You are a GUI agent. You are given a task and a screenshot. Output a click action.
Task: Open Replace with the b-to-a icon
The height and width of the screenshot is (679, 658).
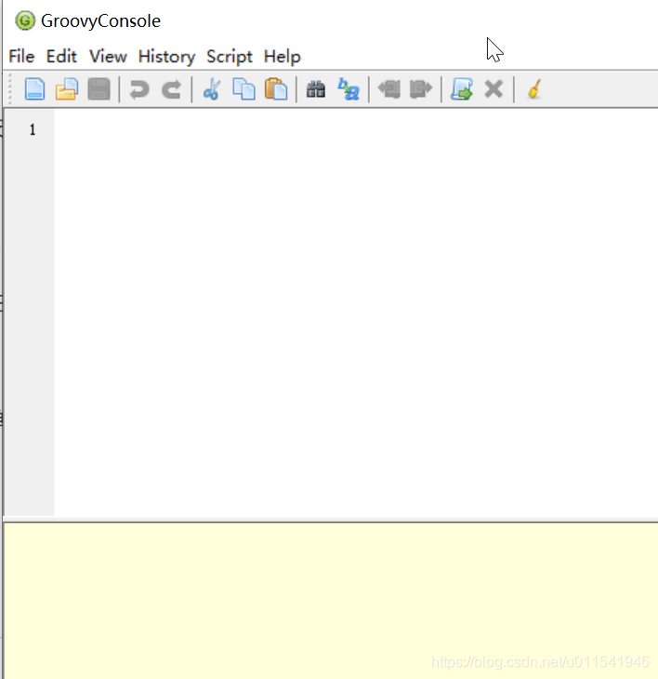tap(349, 89)
